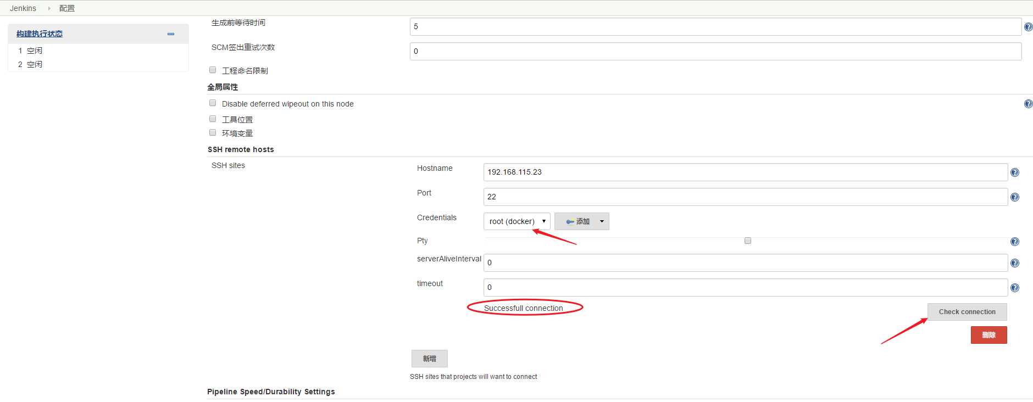
Task: Focus the Hostname field 192.168.115.23
Action: point(746,172)
